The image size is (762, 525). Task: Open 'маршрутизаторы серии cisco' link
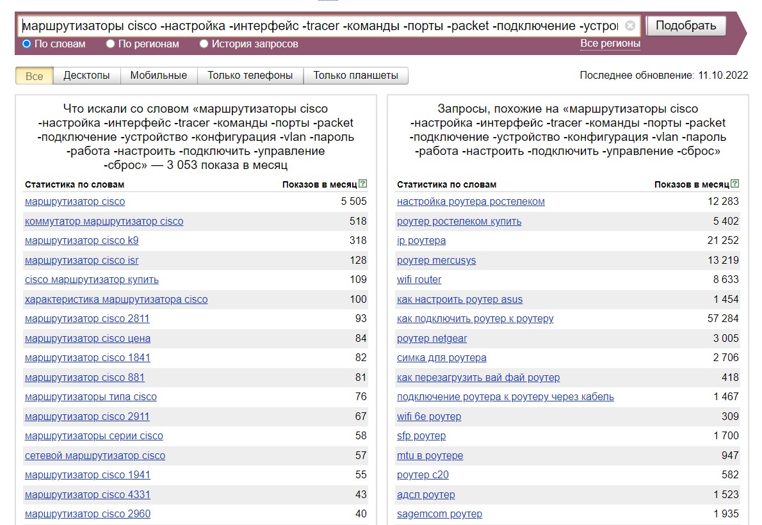(x=93, y=436)
